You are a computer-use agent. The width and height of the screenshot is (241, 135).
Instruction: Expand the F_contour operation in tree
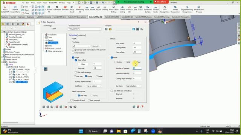[9, 69]
